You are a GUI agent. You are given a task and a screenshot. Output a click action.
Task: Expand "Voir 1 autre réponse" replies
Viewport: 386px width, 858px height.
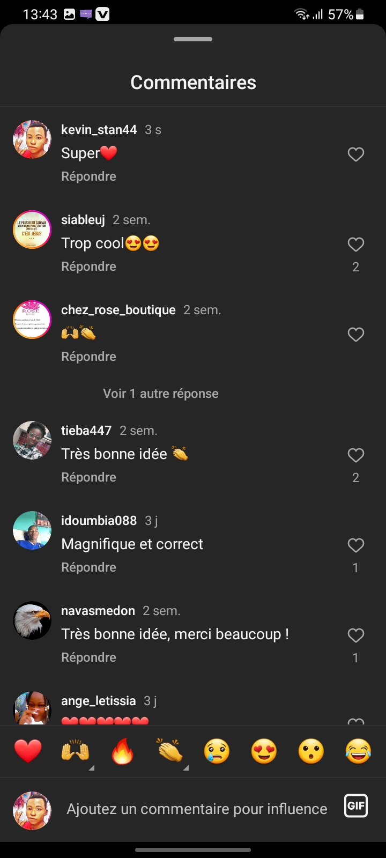(x=161, y=394)
